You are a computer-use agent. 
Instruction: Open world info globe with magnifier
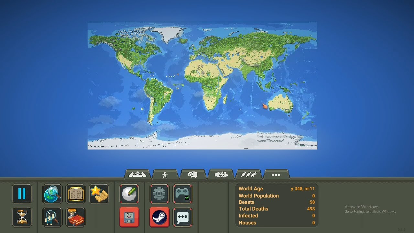(52, 194)
